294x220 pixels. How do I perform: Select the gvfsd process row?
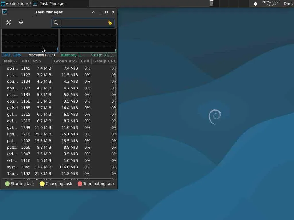(x=59, y=108)
